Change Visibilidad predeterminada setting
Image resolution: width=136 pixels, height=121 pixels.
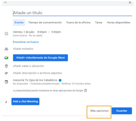[45, 84]
